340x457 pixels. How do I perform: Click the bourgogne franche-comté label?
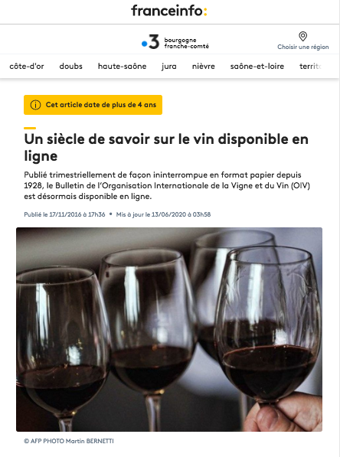coord(187,43)
